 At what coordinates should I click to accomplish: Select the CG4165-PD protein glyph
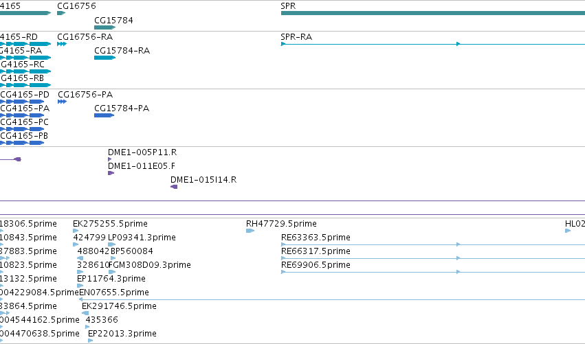(22, 102)
